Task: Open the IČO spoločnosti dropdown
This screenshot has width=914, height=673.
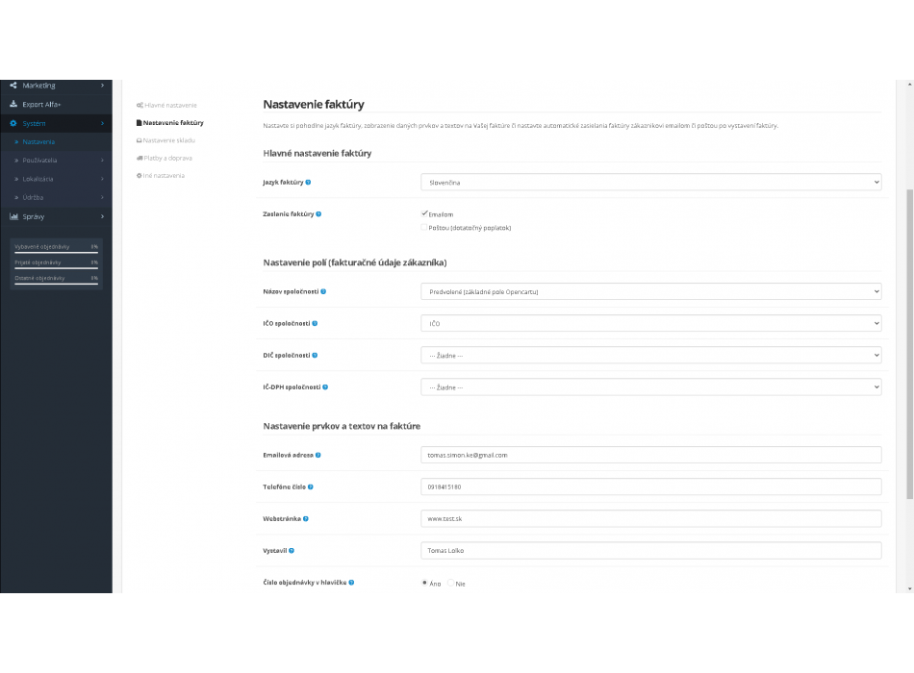Action: coord(650,323)
